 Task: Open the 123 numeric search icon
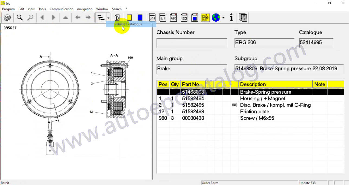point(184,17)
